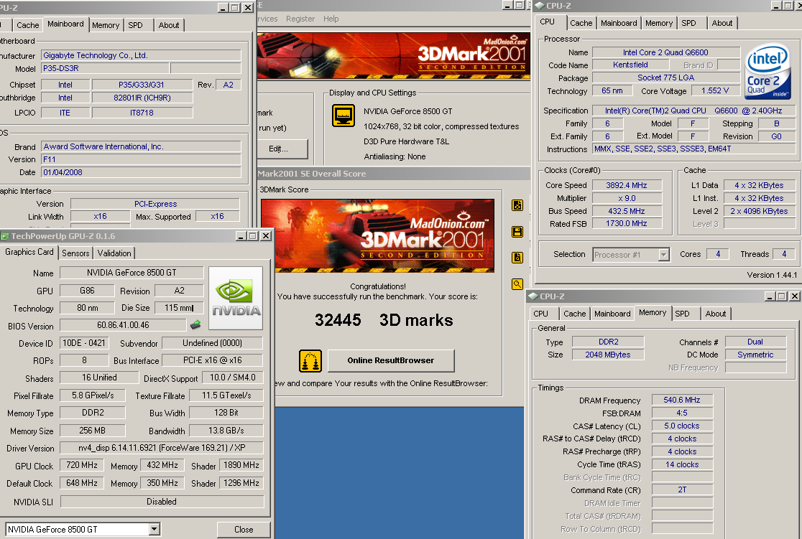Screen dimensions: 802x539
Task: Click the DRAM Frequency value 540.6 MHz
Action: 682,400
